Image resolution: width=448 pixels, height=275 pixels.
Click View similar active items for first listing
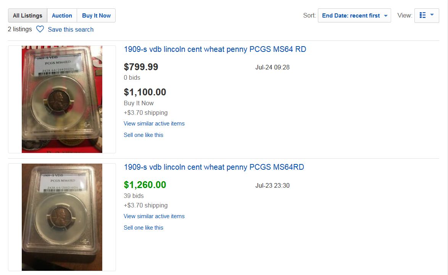154,124
